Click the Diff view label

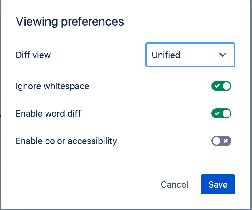point(33,55)
